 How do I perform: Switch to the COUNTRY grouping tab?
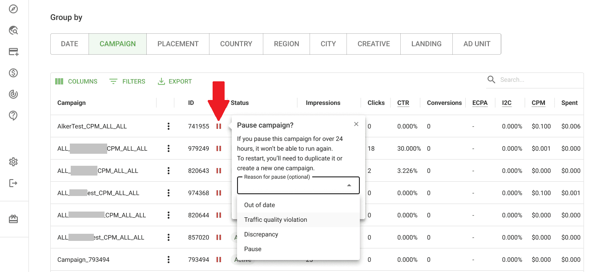pyautogui.click(x=236, y=44)
